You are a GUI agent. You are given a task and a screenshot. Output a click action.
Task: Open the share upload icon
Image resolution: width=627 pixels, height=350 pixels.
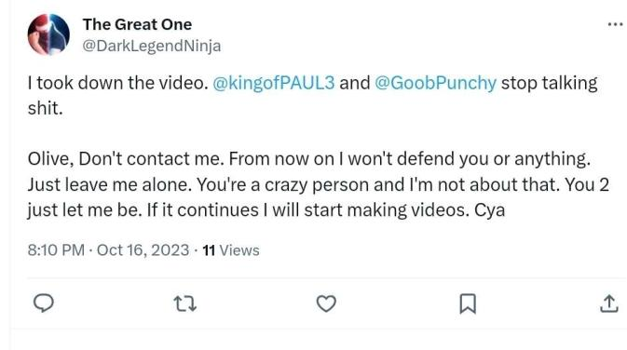609,303
